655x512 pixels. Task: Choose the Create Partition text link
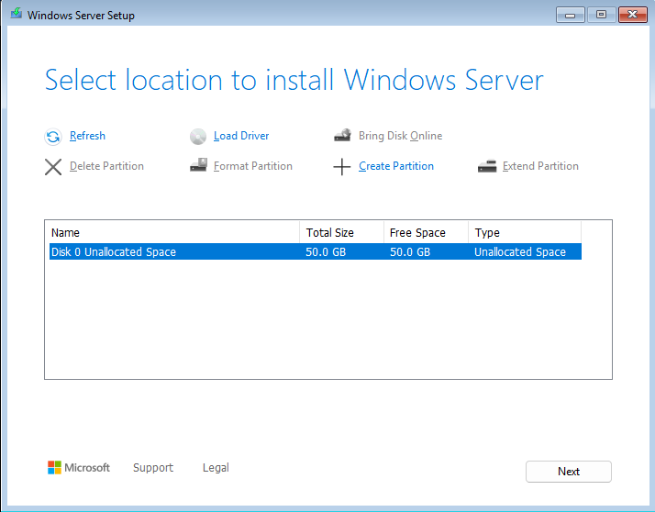[396, 166]
